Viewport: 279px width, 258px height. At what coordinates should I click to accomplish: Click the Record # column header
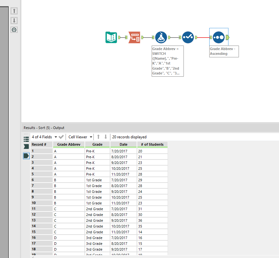click(42, 144)
